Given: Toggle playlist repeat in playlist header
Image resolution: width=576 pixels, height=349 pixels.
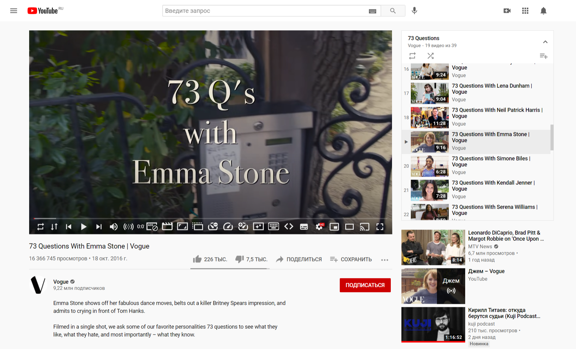Looking at the screenshot, I should tap(412, 56).
